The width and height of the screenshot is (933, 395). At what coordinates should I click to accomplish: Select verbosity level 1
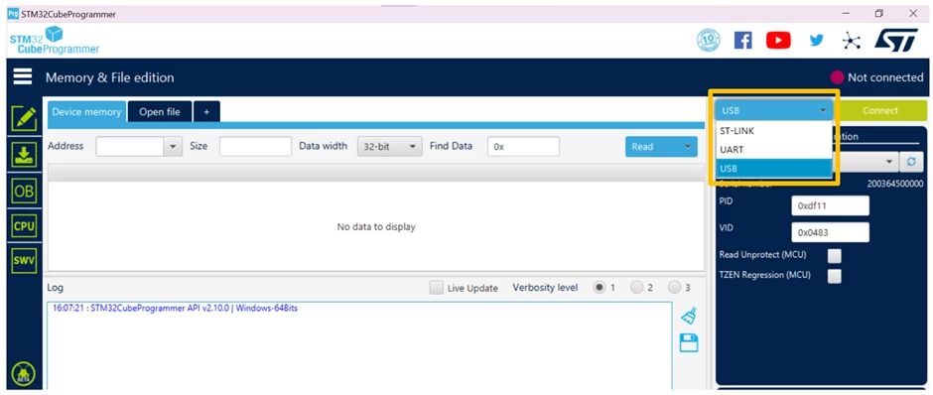(x=600, y=288)
